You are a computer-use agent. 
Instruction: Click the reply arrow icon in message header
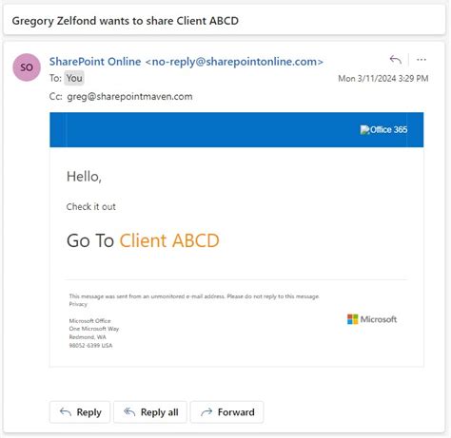pyautogui.click(x=395, y=60)
